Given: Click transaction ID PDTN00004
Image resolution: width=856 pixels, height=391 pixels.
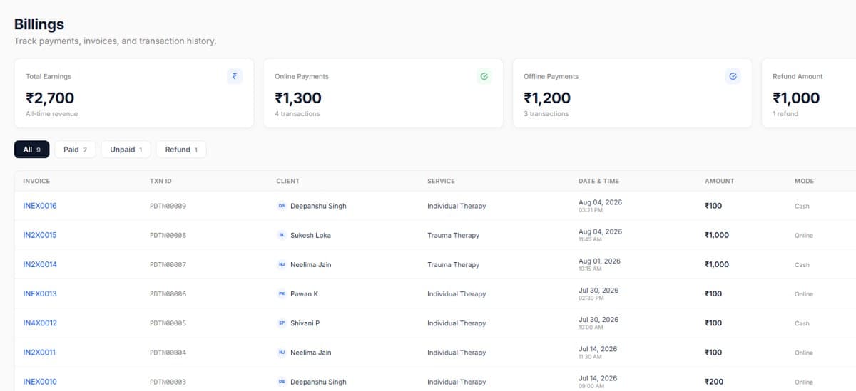Looking at the screenshot, I should pos(168,353).
